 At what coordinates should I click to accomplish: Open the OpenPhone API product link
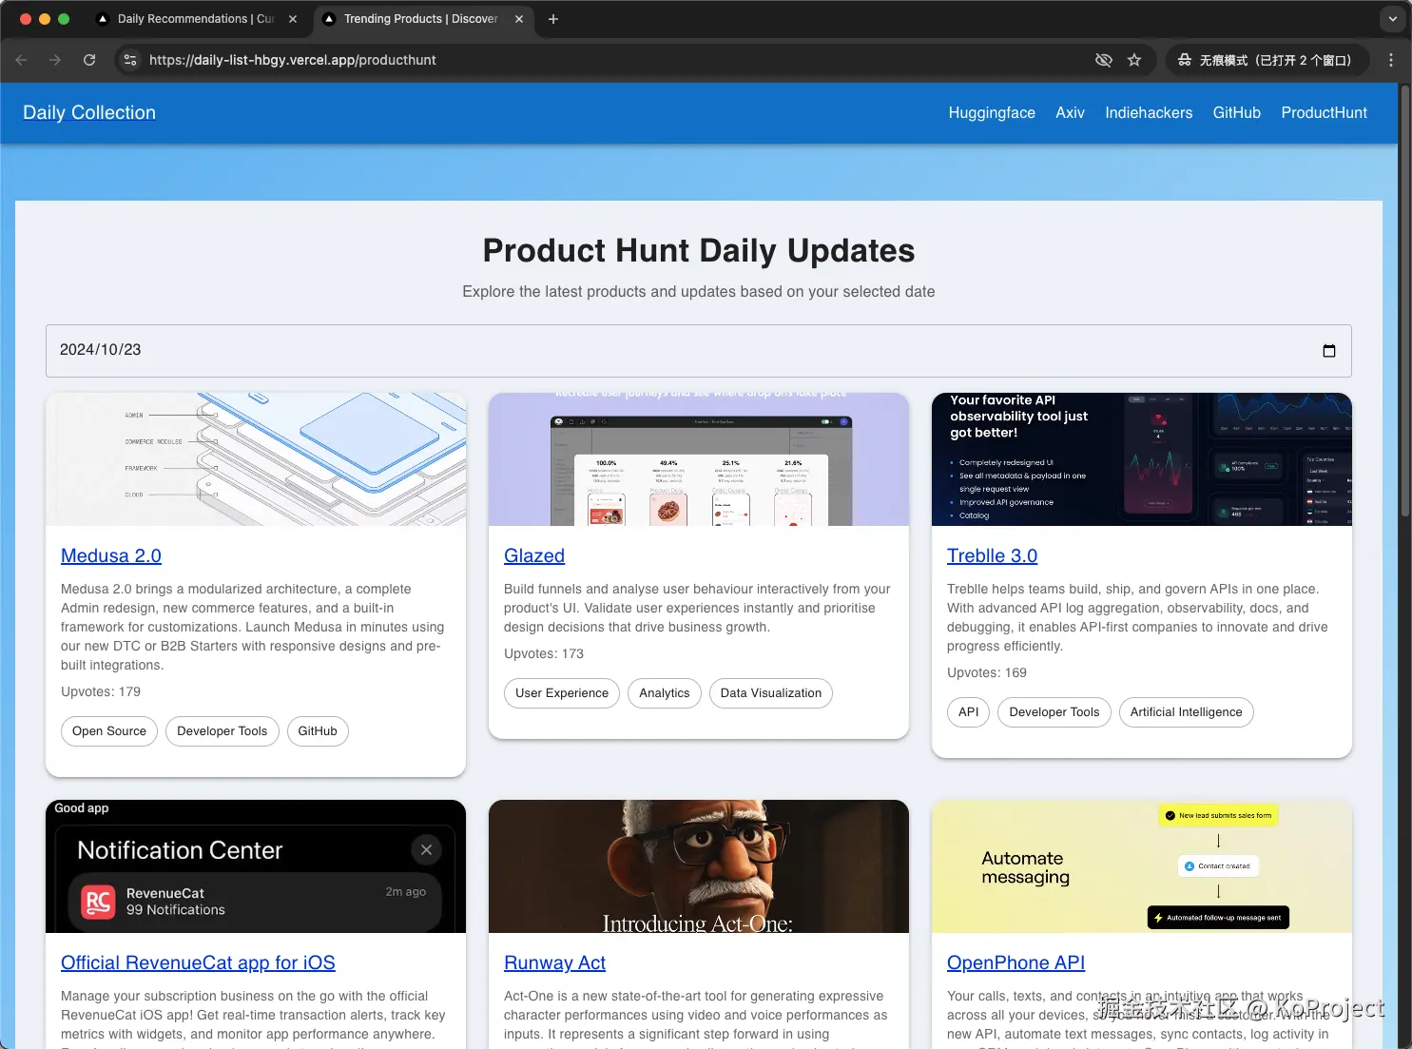pos(1015,962)
